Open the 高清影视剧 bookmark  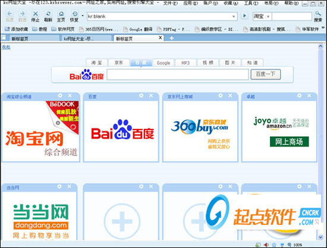pyautogui.click(x=267, y=29)
